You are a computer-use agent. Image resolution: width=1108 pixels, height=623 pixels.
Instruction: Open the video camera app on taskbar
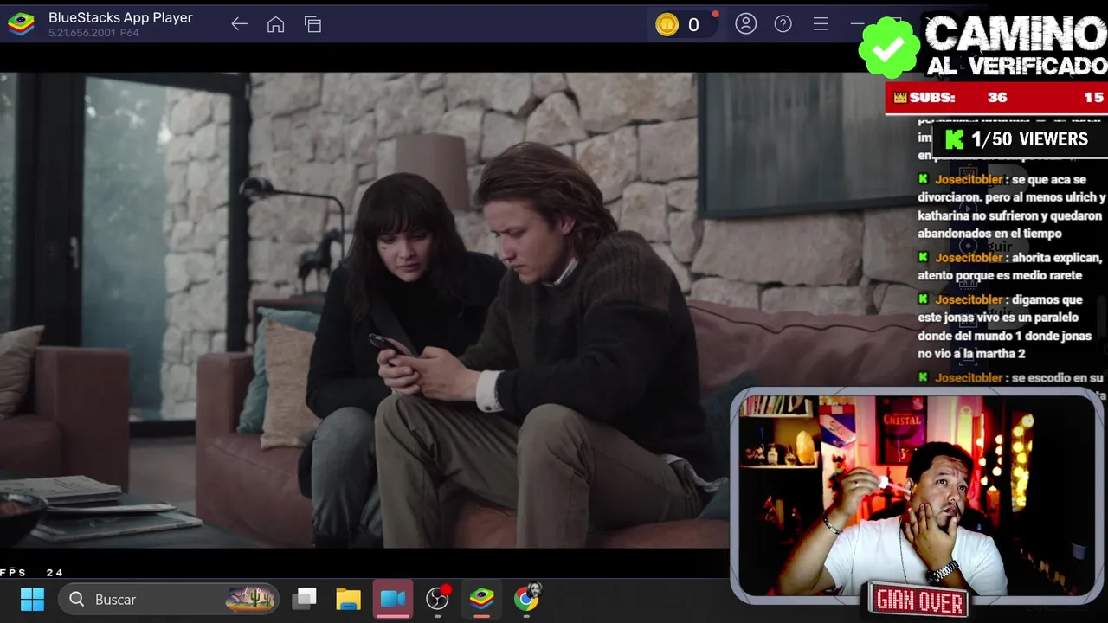tap(393, 599)
